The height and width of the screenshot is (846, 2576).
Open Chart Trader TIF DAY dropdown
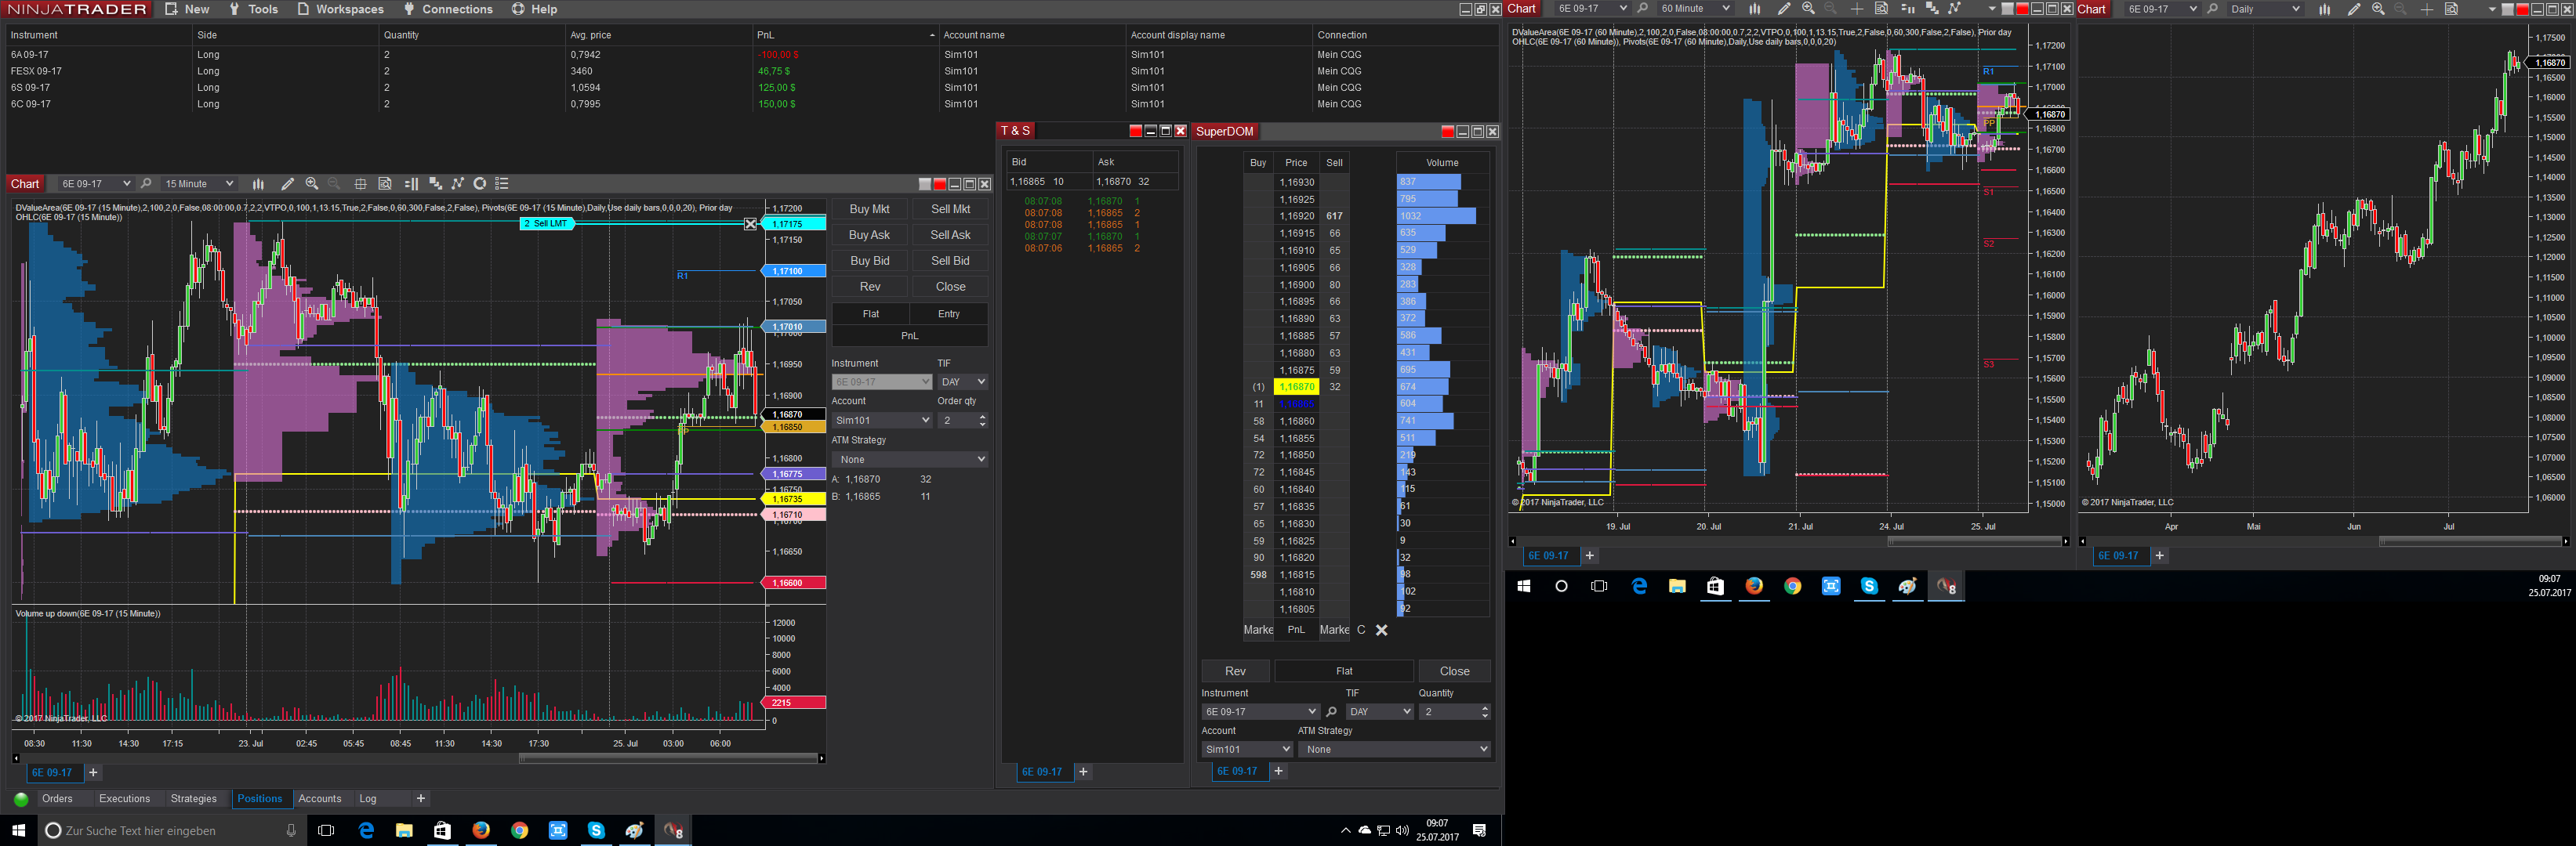pyautogui.click(x=963, y=381)
